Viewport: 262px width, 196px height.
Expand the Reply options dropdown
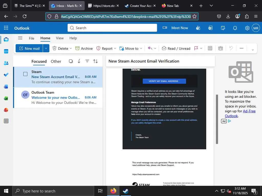155,48
